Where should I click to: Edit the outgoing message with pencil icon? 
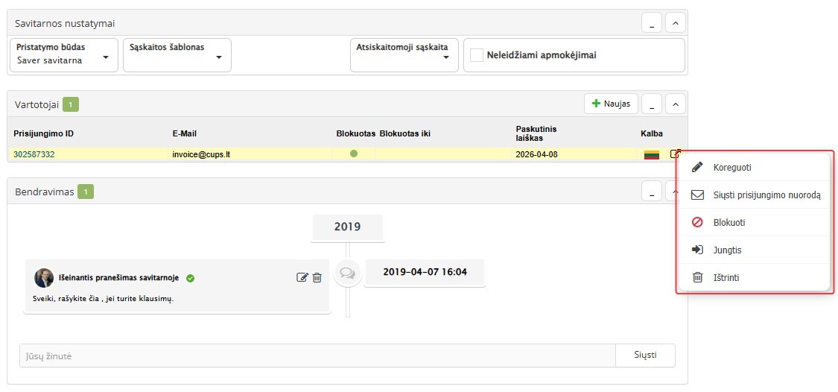(302, 277)
